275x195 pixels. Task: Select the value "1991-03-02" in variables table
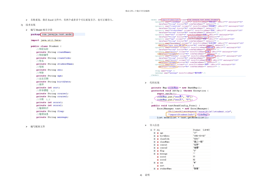(199, 136)
